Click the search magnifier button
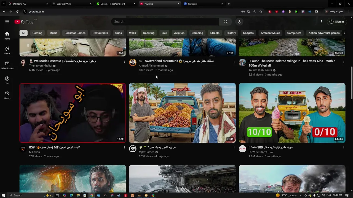Screen dimensions: 353x198 click(226, 21)
